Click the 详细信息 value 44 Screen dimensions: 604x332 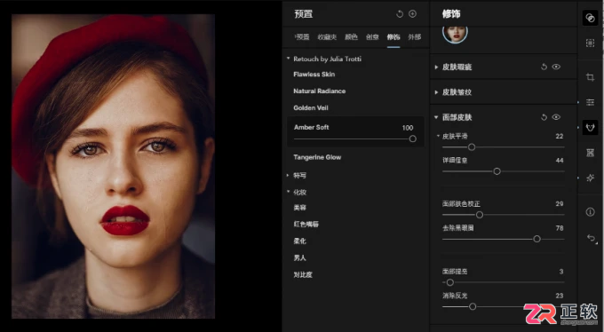pos(560,161)
